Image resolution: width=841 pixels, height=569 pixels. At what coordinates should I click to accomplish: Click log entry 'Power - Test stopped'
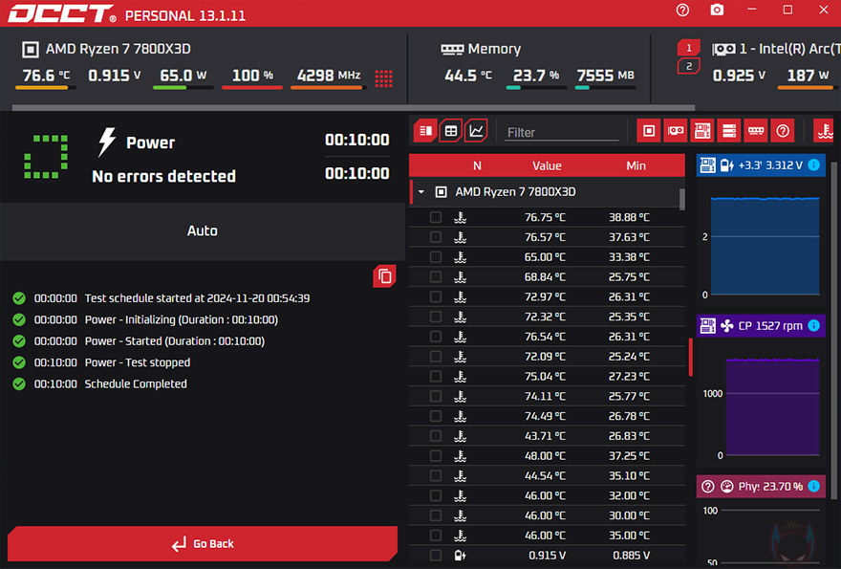pyautogui.click(x=138, y=362)
